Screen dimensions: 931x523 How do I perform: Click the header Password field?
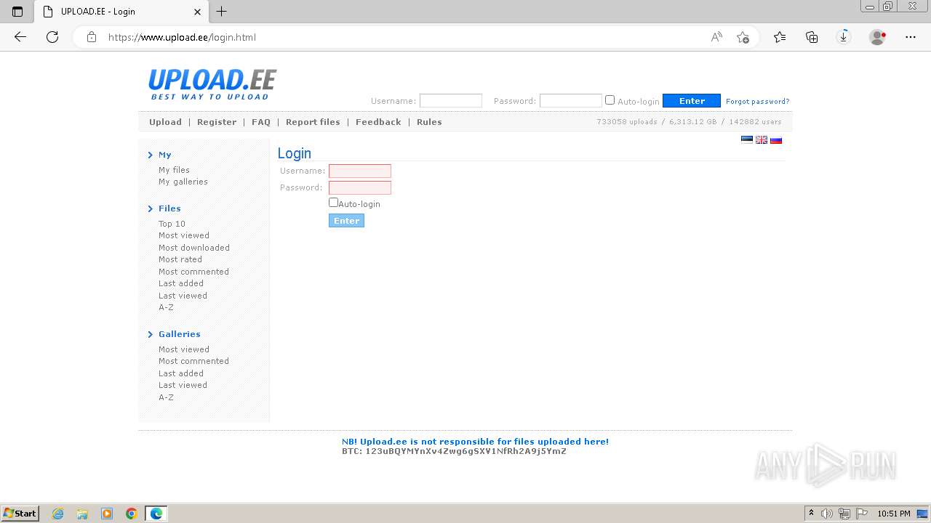click(571, 101)
